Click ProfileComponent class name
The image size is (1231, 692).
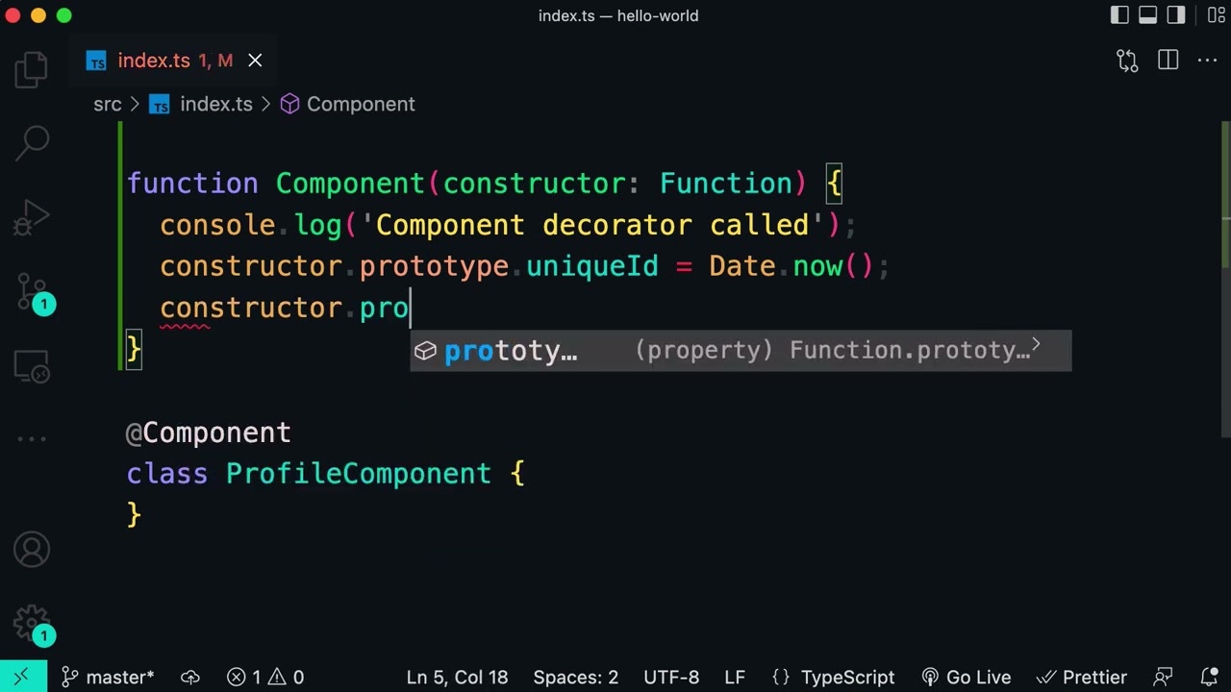coord(358,474)
